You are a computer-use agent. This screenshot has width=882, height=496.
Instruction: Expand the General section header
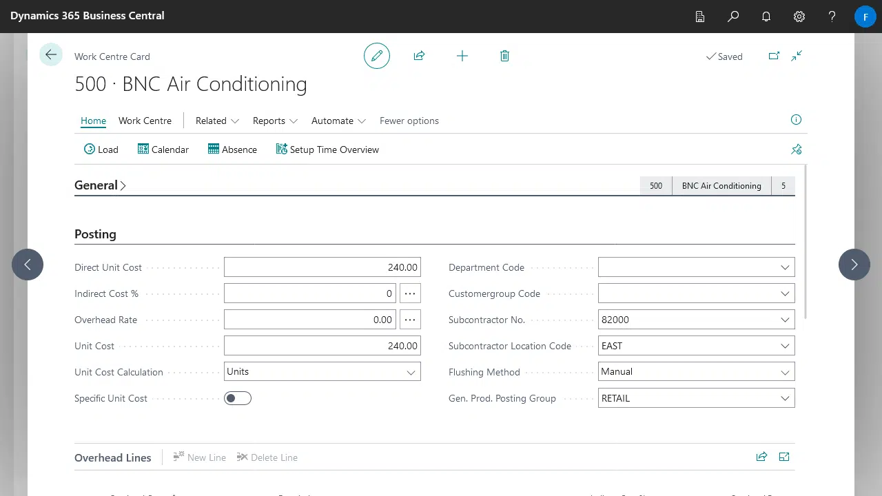click(x=101, y=185)
